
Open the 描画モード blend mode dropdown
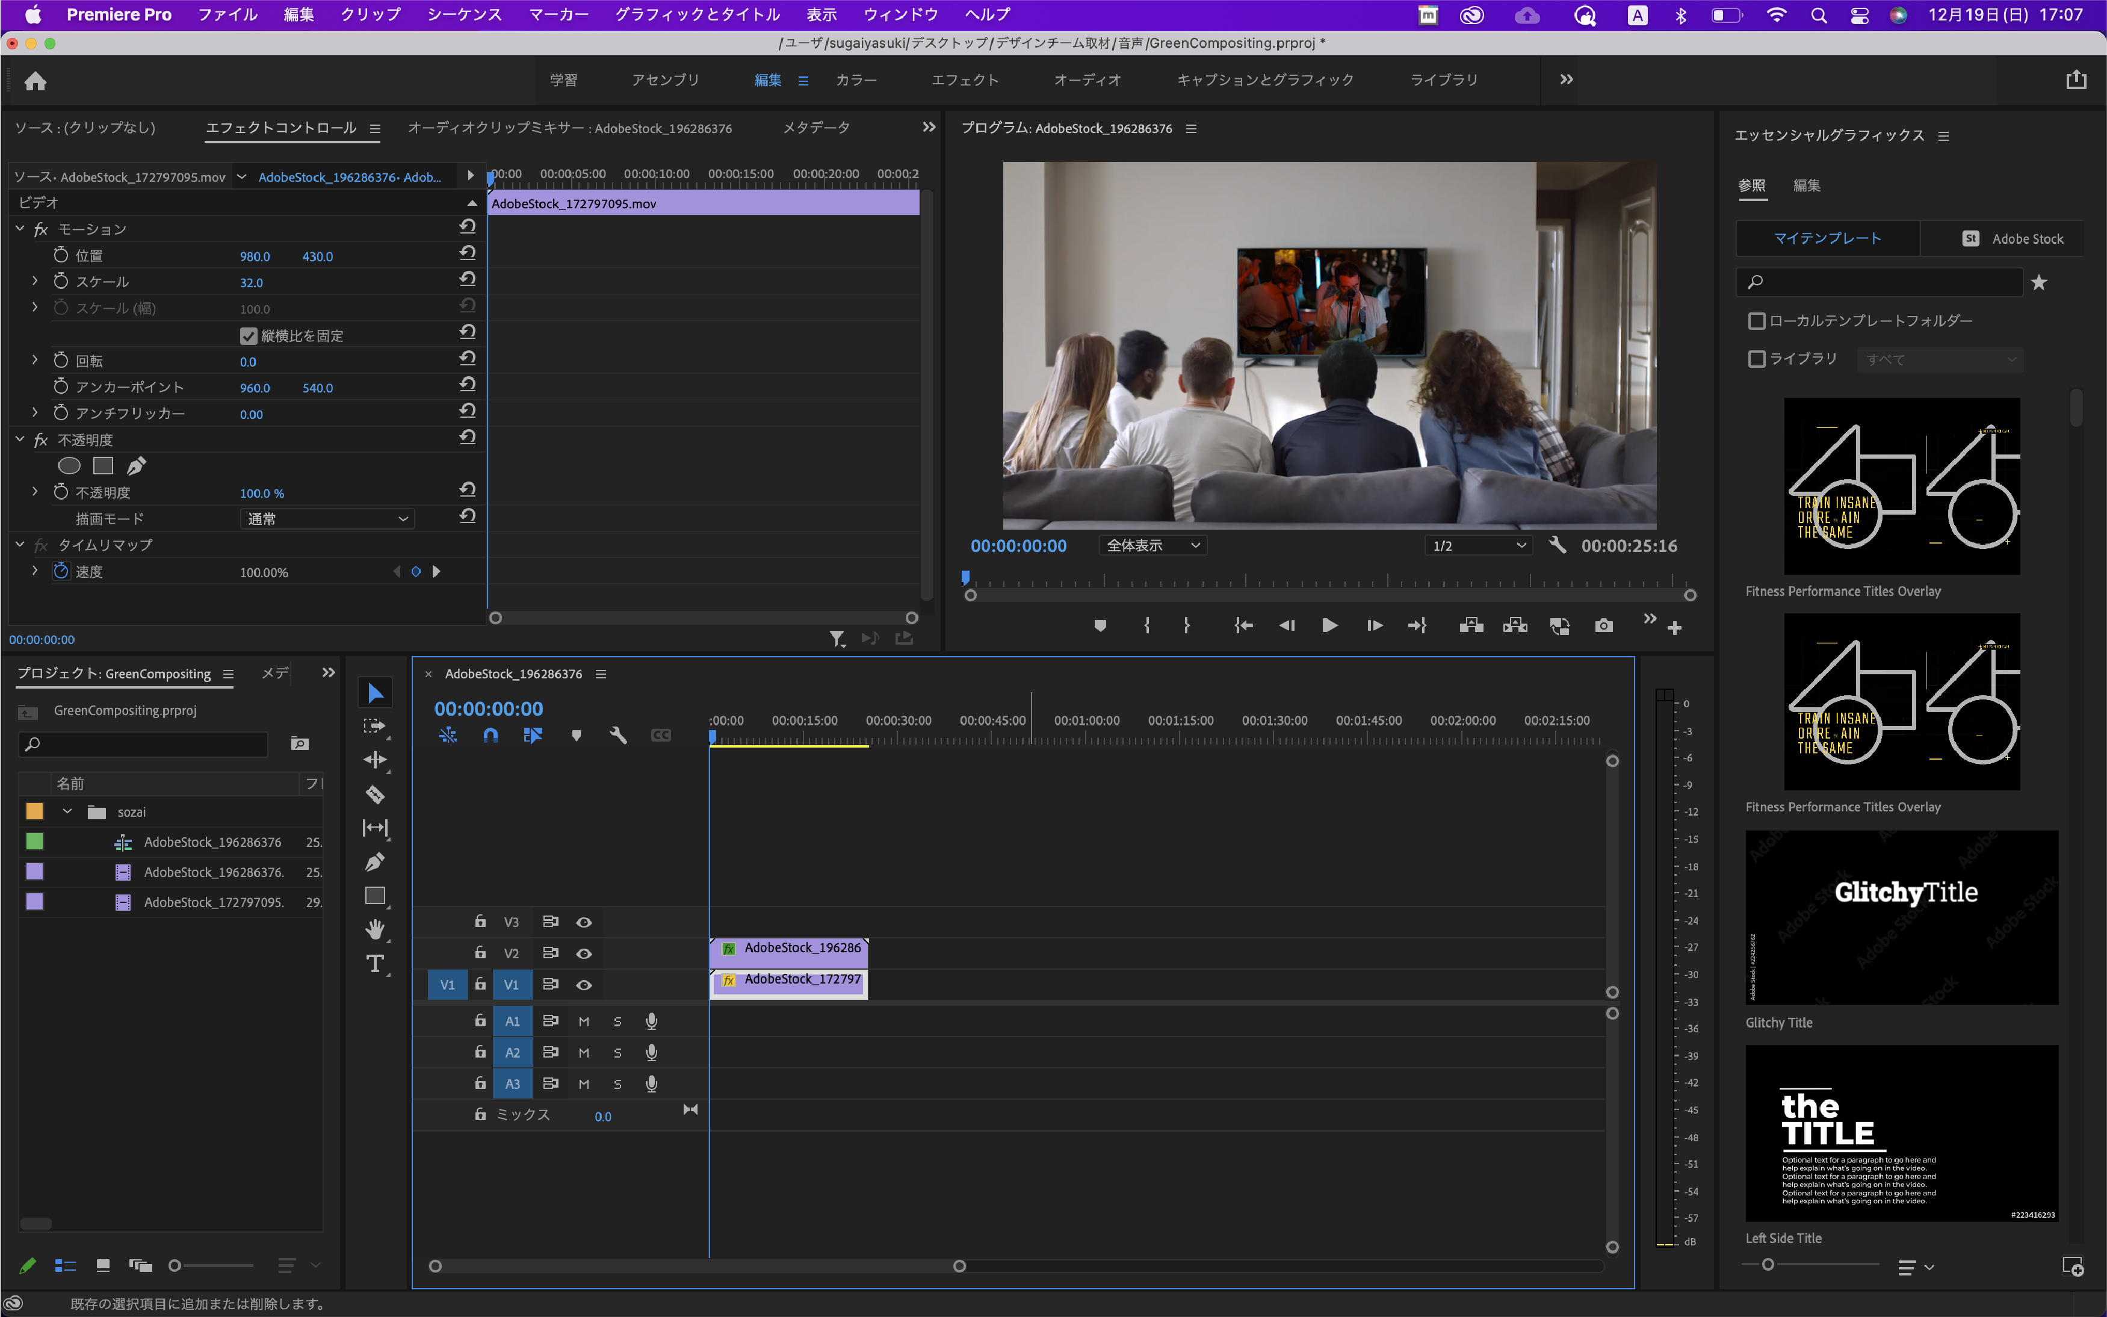(x=327, y=519)
